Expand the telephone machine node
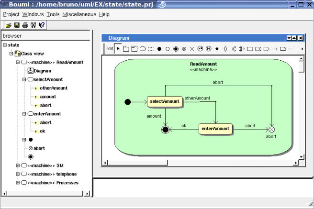Image resolution: width=314 pixels, height=209 pixels. click(x=18, y=174)
